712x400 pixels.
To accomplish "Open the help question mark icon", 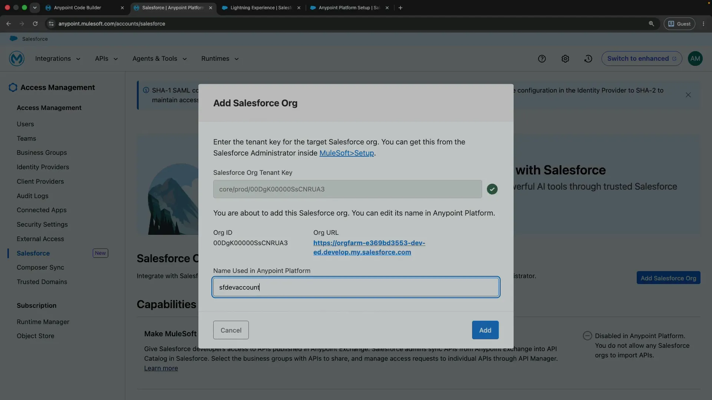I will 542,59.
